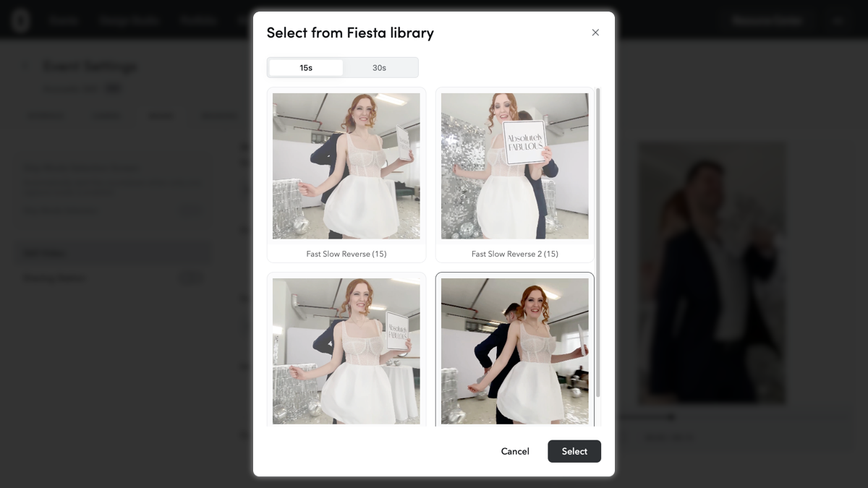Toggle the dimmed switch above the highlighted settings row
Viewport: 868px width, 488px height.
(191, 210)
